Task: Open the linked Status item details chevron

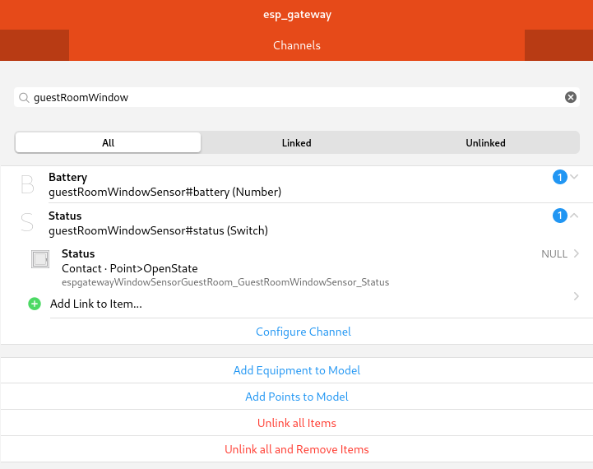Action: coord(576,253)
